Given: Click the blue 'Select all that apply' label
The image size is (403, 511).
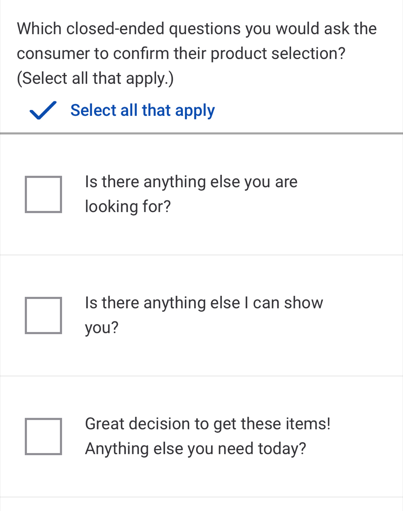Looking at the screenshot, I should (x=142, y=110).
